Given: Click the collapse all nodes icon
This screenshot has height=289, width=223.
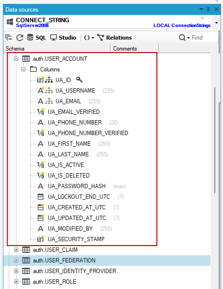Looking at the screenshot, I should (x=8, y=38).
